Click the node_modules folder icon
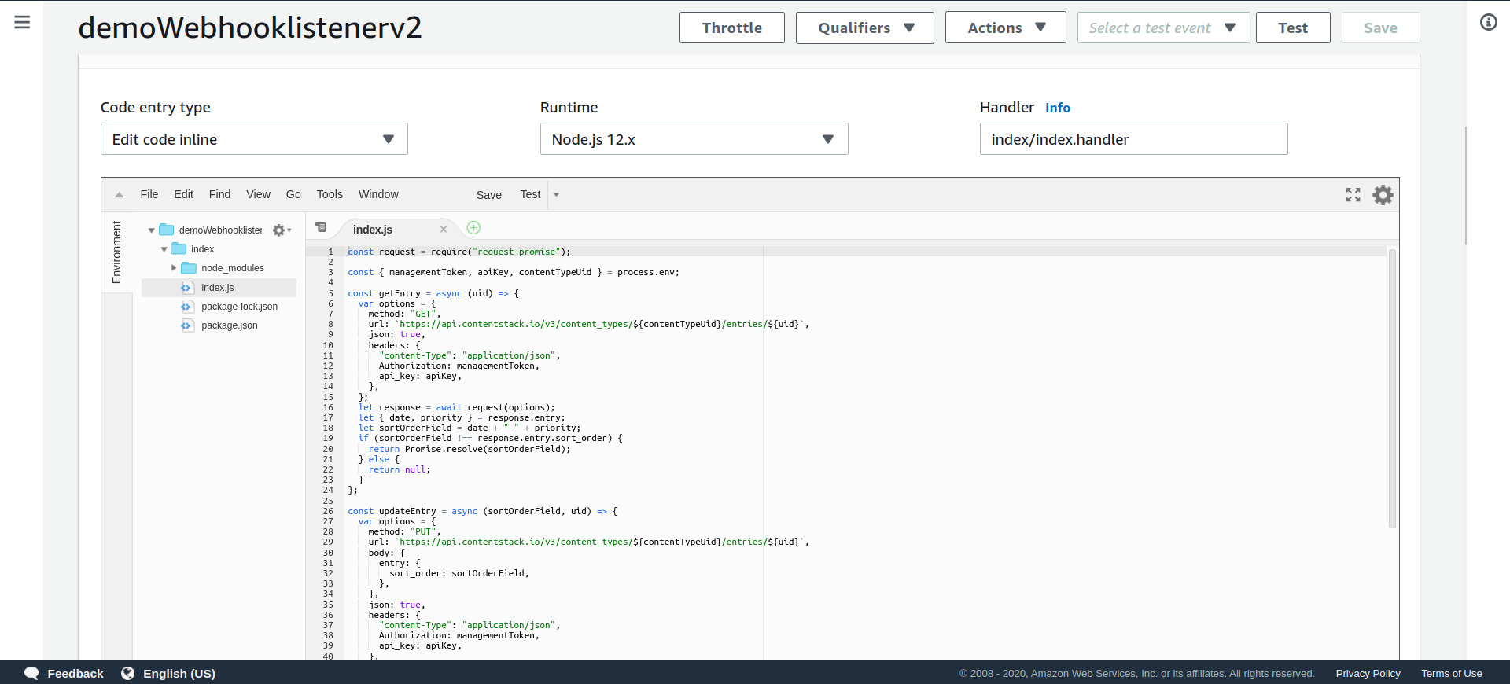The image size is (1510, 684). 189,268
